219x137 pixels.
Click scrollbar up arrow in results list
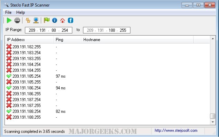[x=213, y=39]
